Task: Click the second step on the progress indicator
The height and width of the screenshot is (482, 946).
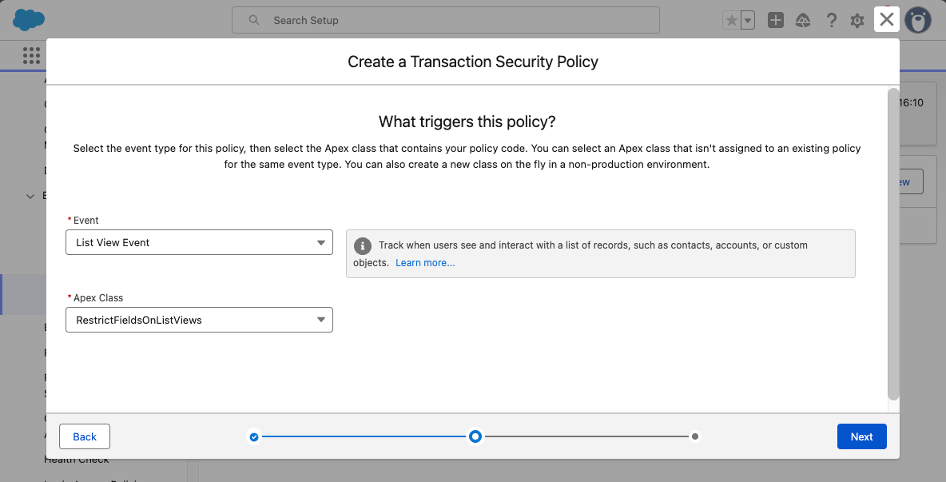Action: pyautogui.click(x=475, y=436)
